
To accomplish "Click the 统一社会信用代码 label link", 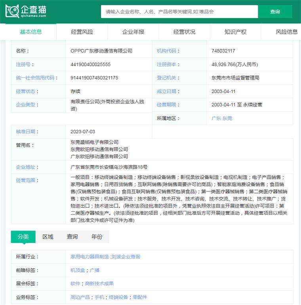I will [x=35, y=78].
